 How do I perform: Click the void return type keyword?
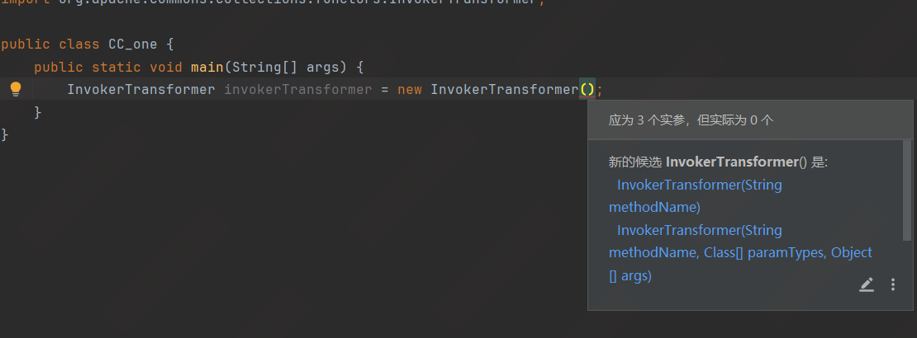coord(166,67)
